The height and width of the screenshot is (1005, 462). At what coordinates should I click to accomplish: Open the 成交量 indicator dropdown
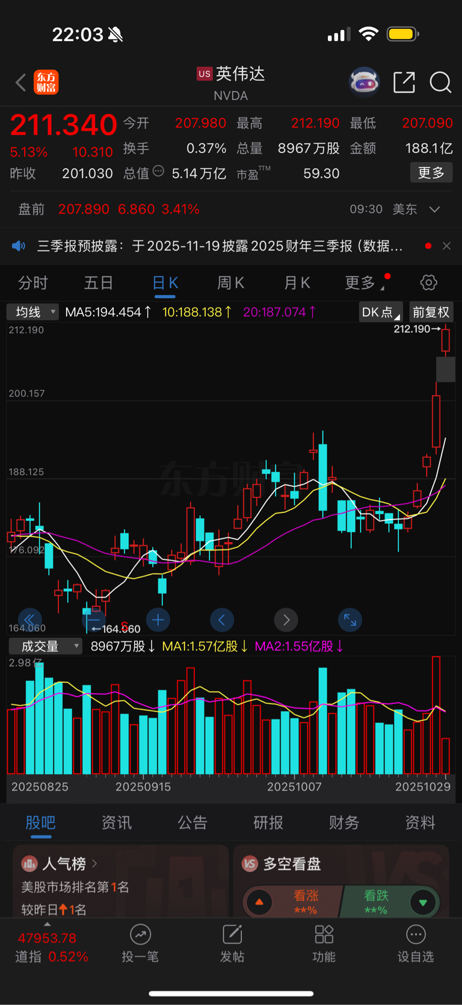tap(45, 646)
